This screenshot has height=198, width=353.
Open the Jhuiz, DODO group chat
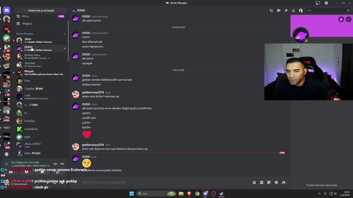(41, 145)
